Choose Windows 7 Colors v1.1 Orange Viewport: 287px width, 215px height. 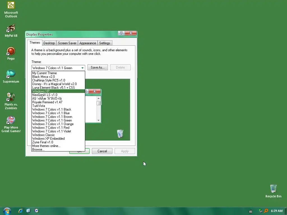click(x=58, y=124)
